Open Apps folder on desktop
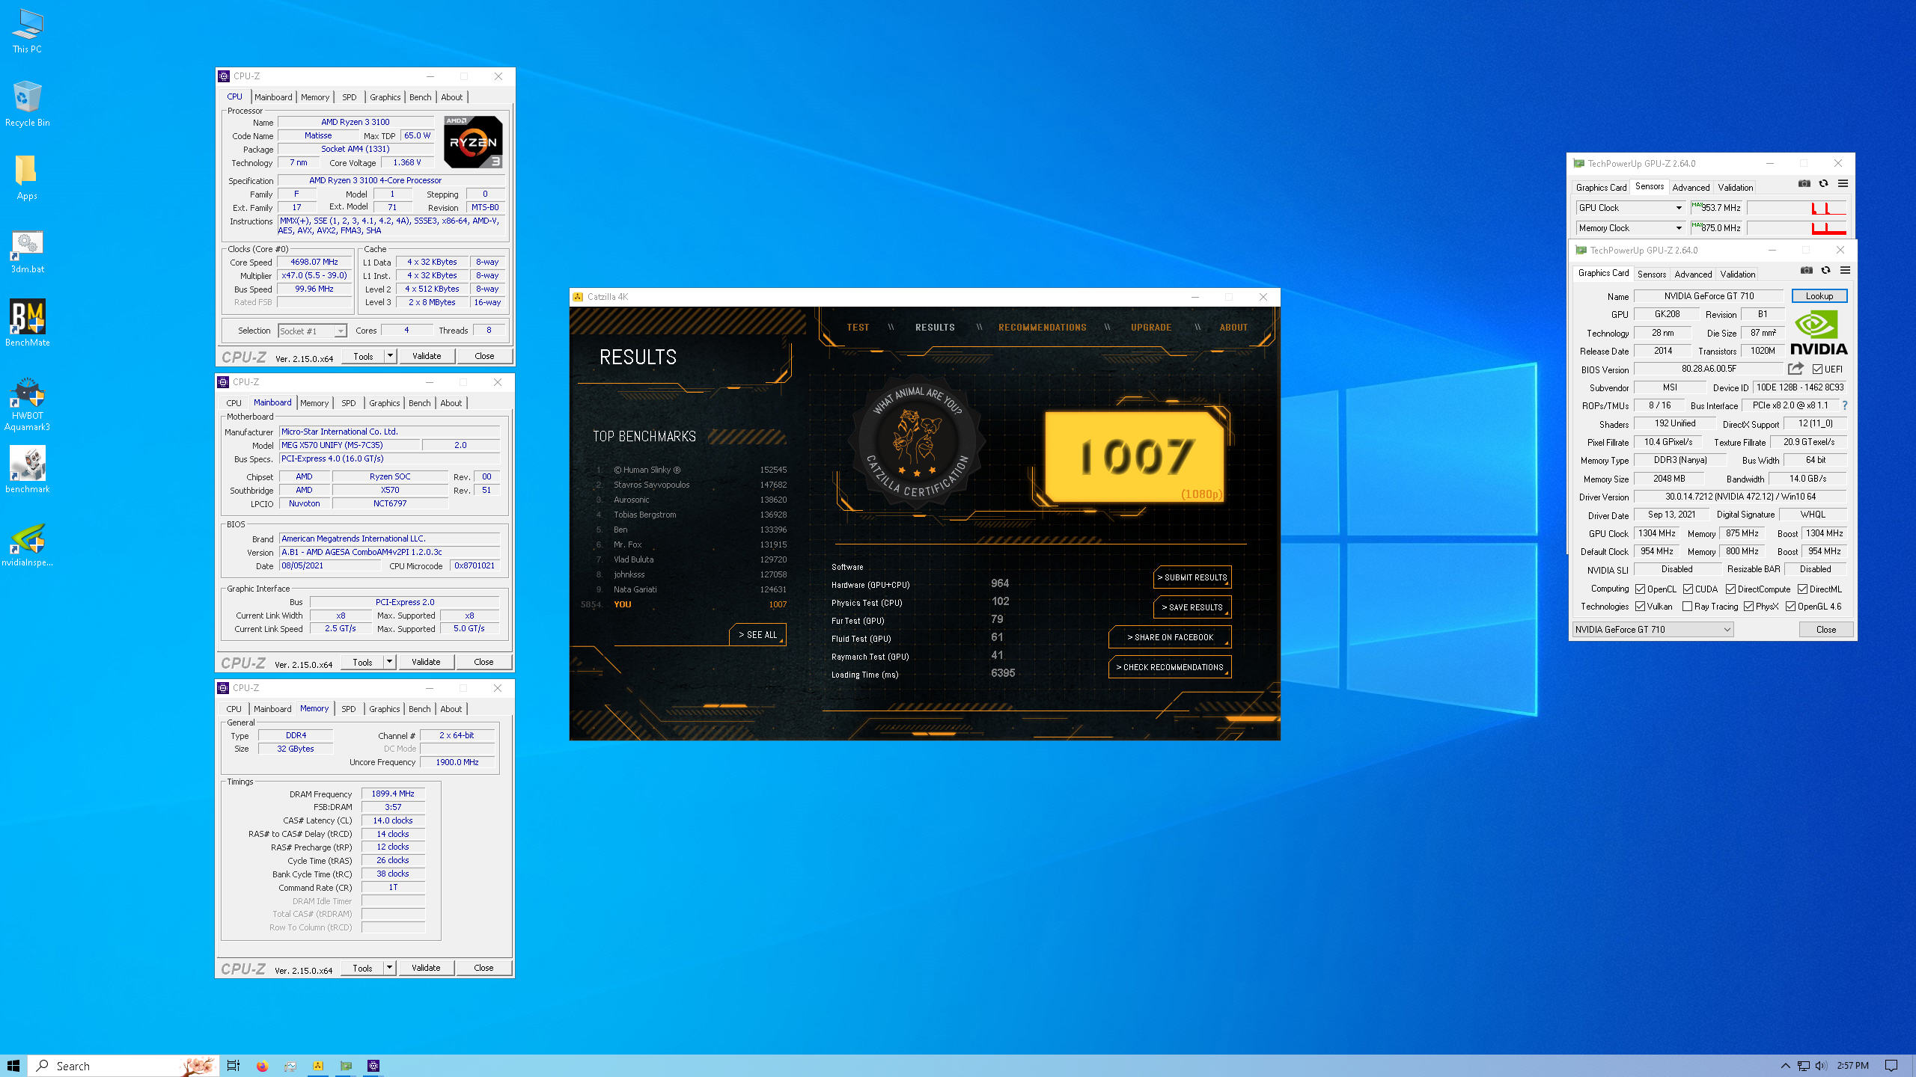Screen dimensions: 1916x1077 point(27,178)
